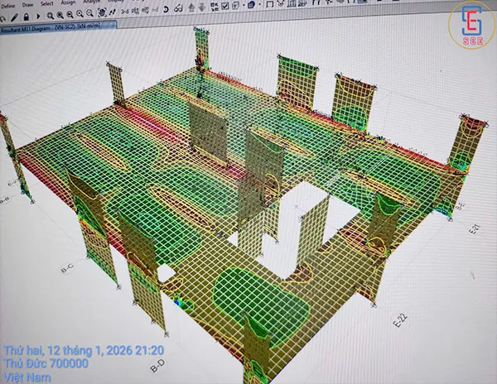Open the Assign menu
Viewport: 497px width, 384px height.
coord(68,2)
